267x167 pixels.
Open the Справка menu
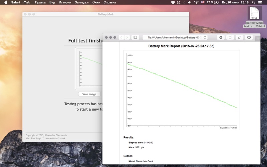point(110,2)
